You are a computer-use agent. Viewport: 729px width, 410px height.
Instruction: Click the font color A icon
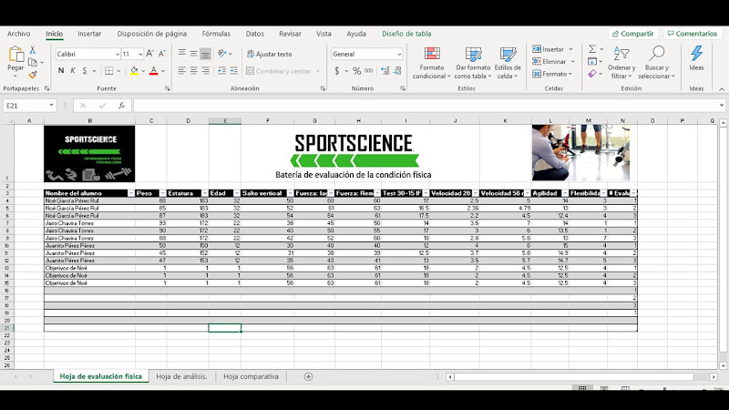pos(154,71)
